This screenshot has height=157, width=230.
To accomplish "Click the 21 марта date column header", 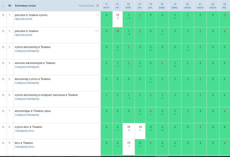I will pyautogui.click(x=200, y=6).
